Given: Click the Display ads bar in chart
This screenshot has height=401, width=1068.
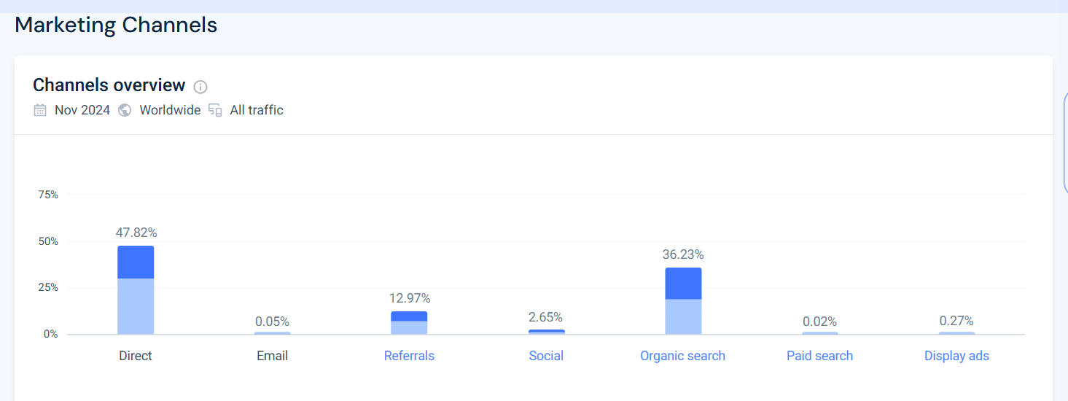Looking at the screenshot, I should 956,333.
